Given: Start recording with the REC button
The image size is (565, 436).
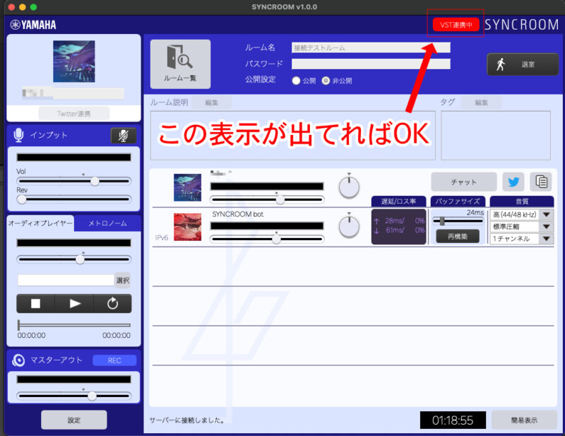Looking at the screenshot, I should pyautogui.click(x=114, y=360).
